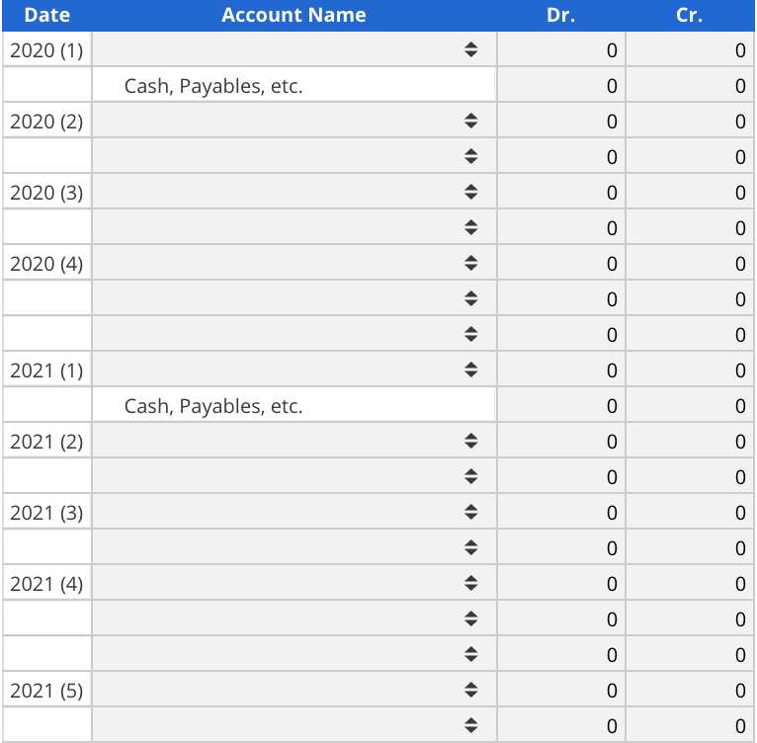Click the Cr. field in row 2020 (1)
Viewport: 757px width, 743px height.
pyautogui.click(x=690, y=49)
